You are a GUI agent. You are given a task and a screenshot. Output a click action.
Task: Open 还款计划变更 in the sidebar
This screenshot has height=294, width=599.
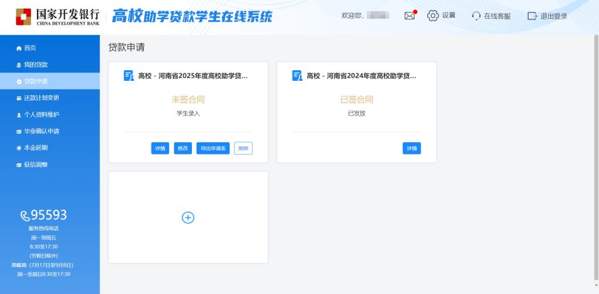tap(41, 98)
